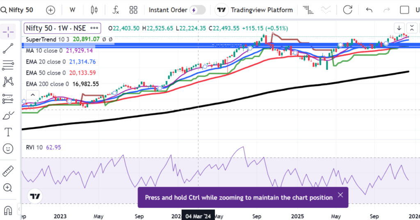Toggle the Instant Order switch
Viewport: 420px width, 220px height.
click(x=198, y=10)
